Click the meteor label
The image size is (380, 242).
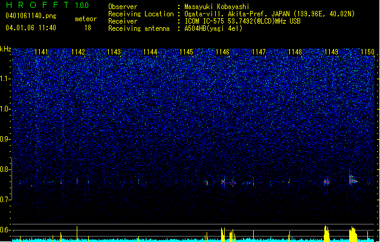click(86, 19)
